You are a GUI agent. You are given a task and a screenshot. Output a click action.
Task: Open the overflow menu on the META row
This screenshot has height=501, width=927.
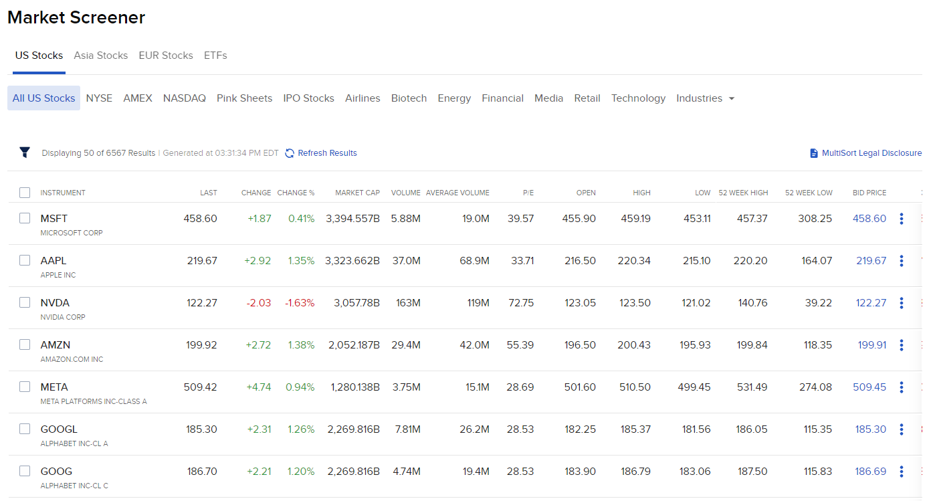pyautogui.click(x=901, y=387)
